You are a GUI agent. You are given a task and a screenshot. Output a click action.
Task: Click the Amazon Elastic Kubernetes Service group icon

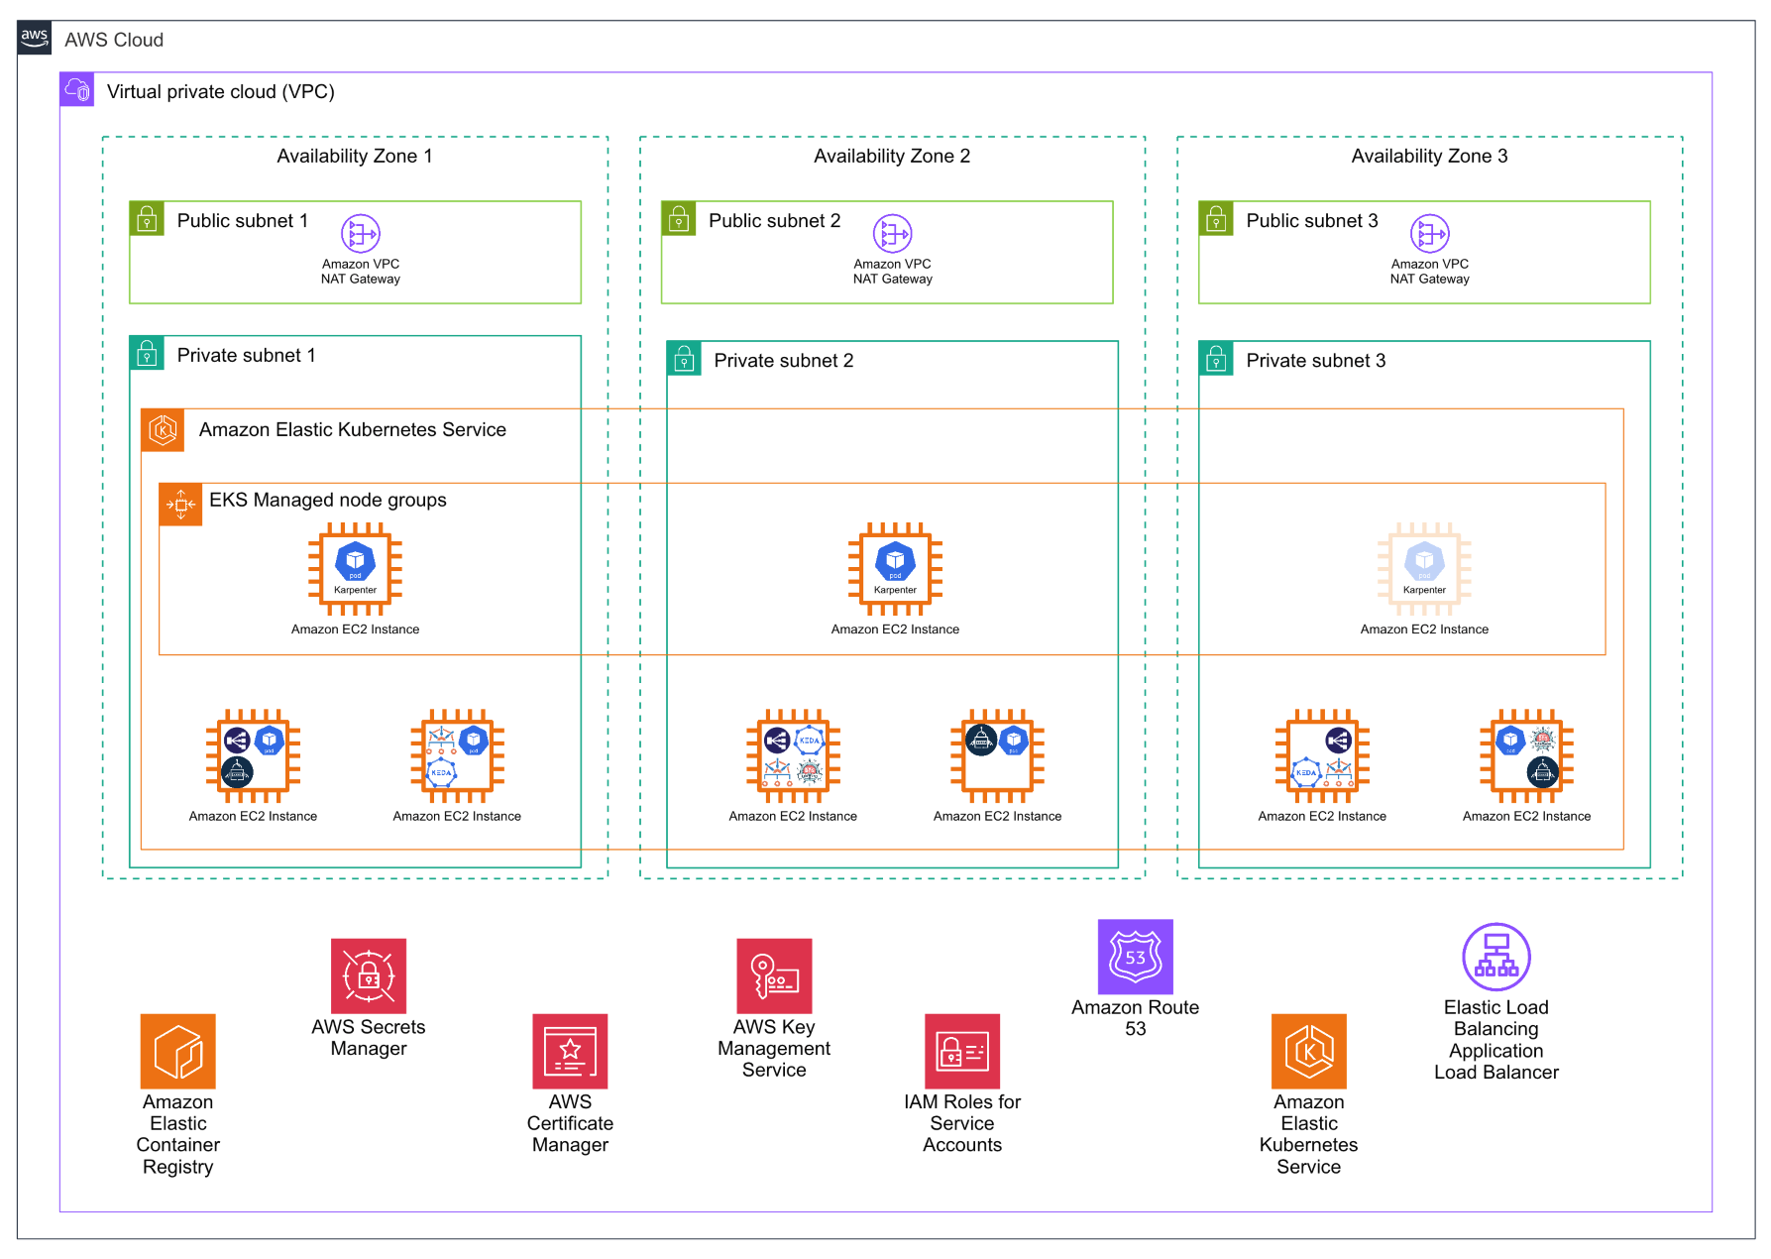click(x=163, y=430)
